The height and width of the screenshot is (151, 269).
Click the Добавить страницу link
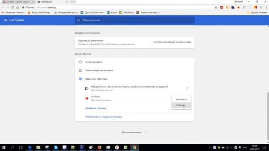click(96, 108)
